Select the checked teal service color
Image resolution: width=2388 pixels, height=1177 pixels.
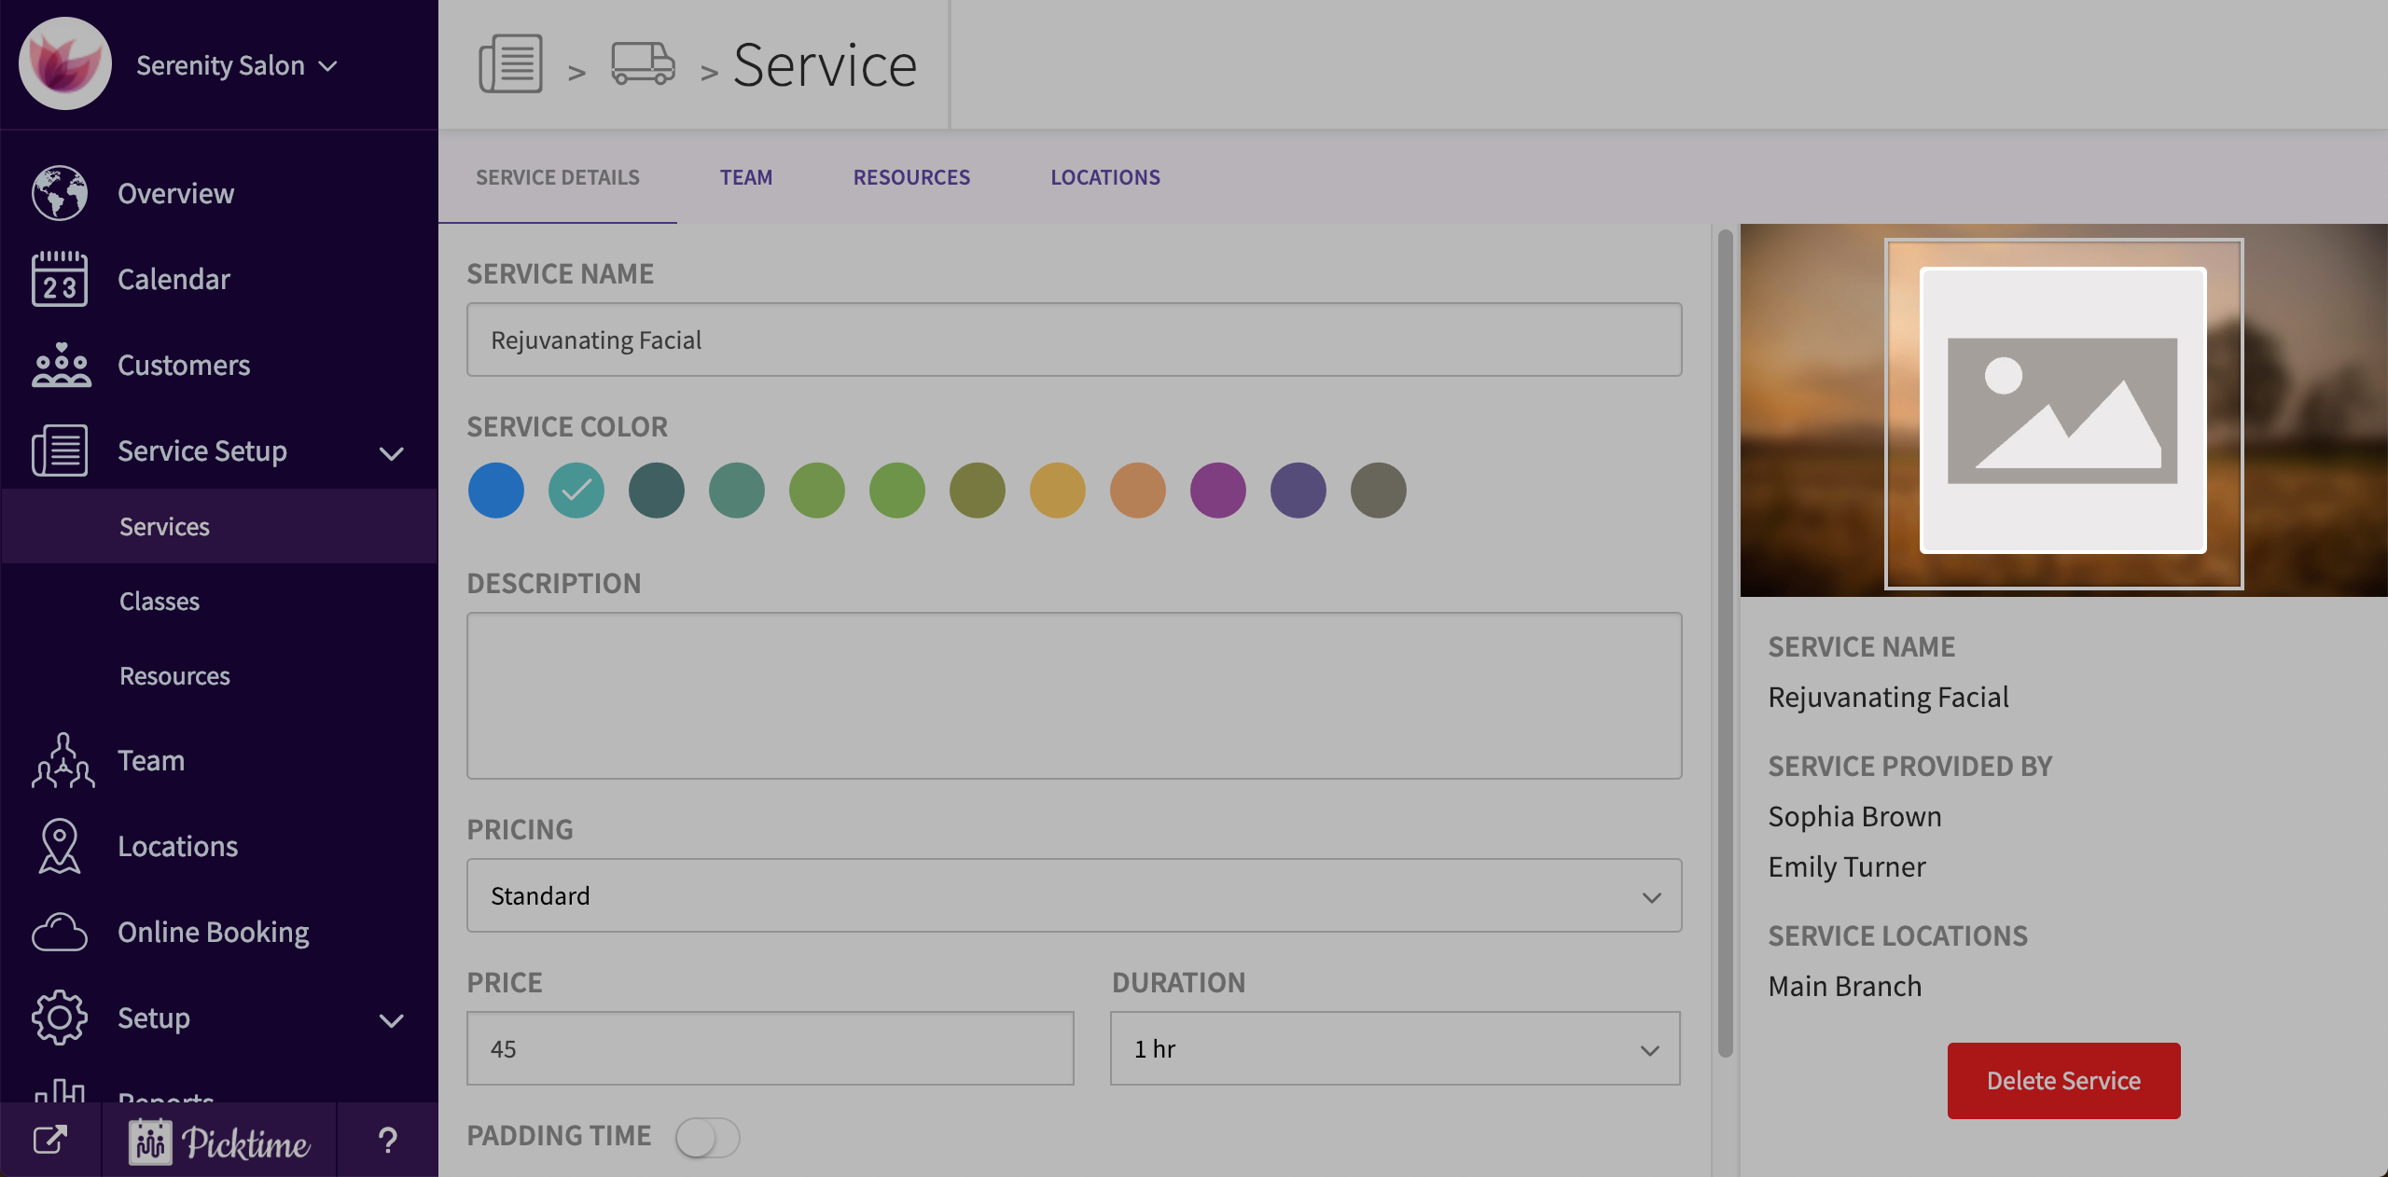pyautogui.click(x=576, y=490)
